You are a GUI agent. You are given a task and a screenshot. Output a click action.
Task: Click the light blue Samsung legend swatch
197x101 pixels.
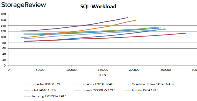point(27,96)
